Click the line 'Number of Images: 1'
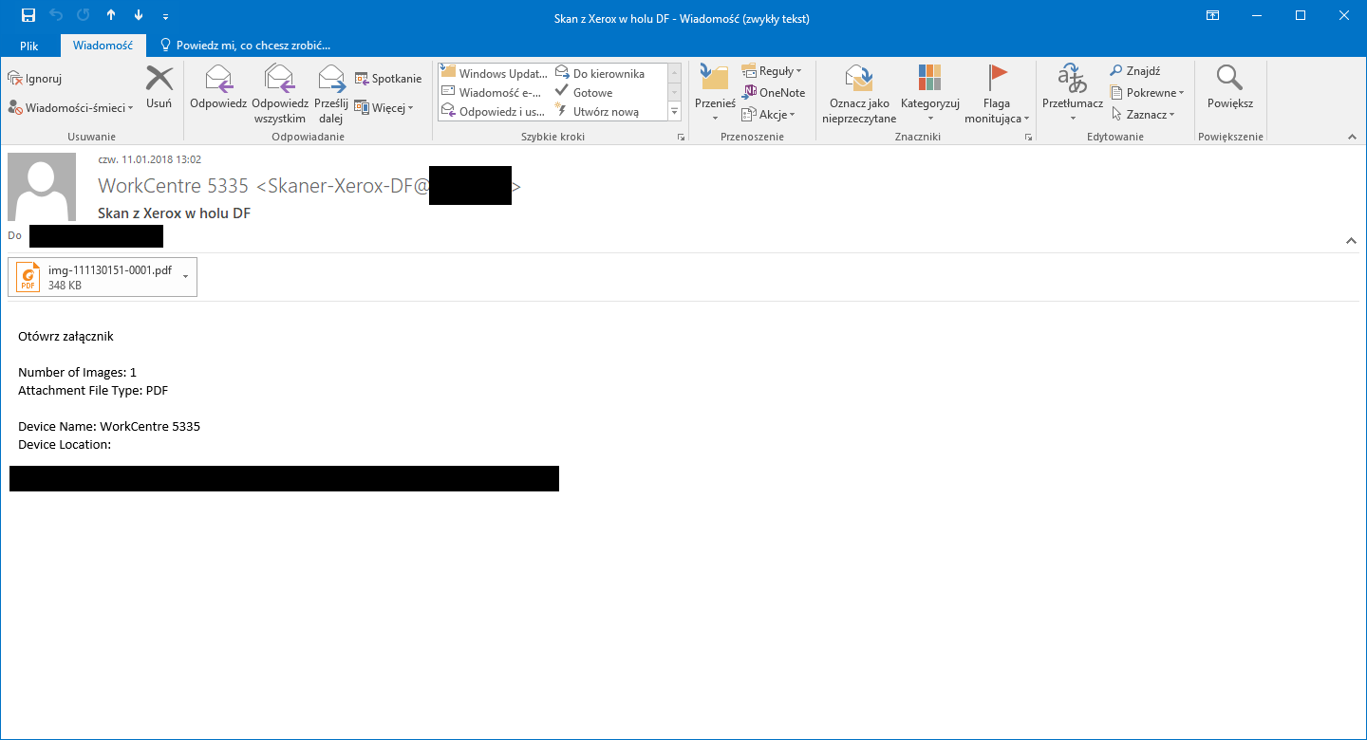 click(x=78, y=372)
